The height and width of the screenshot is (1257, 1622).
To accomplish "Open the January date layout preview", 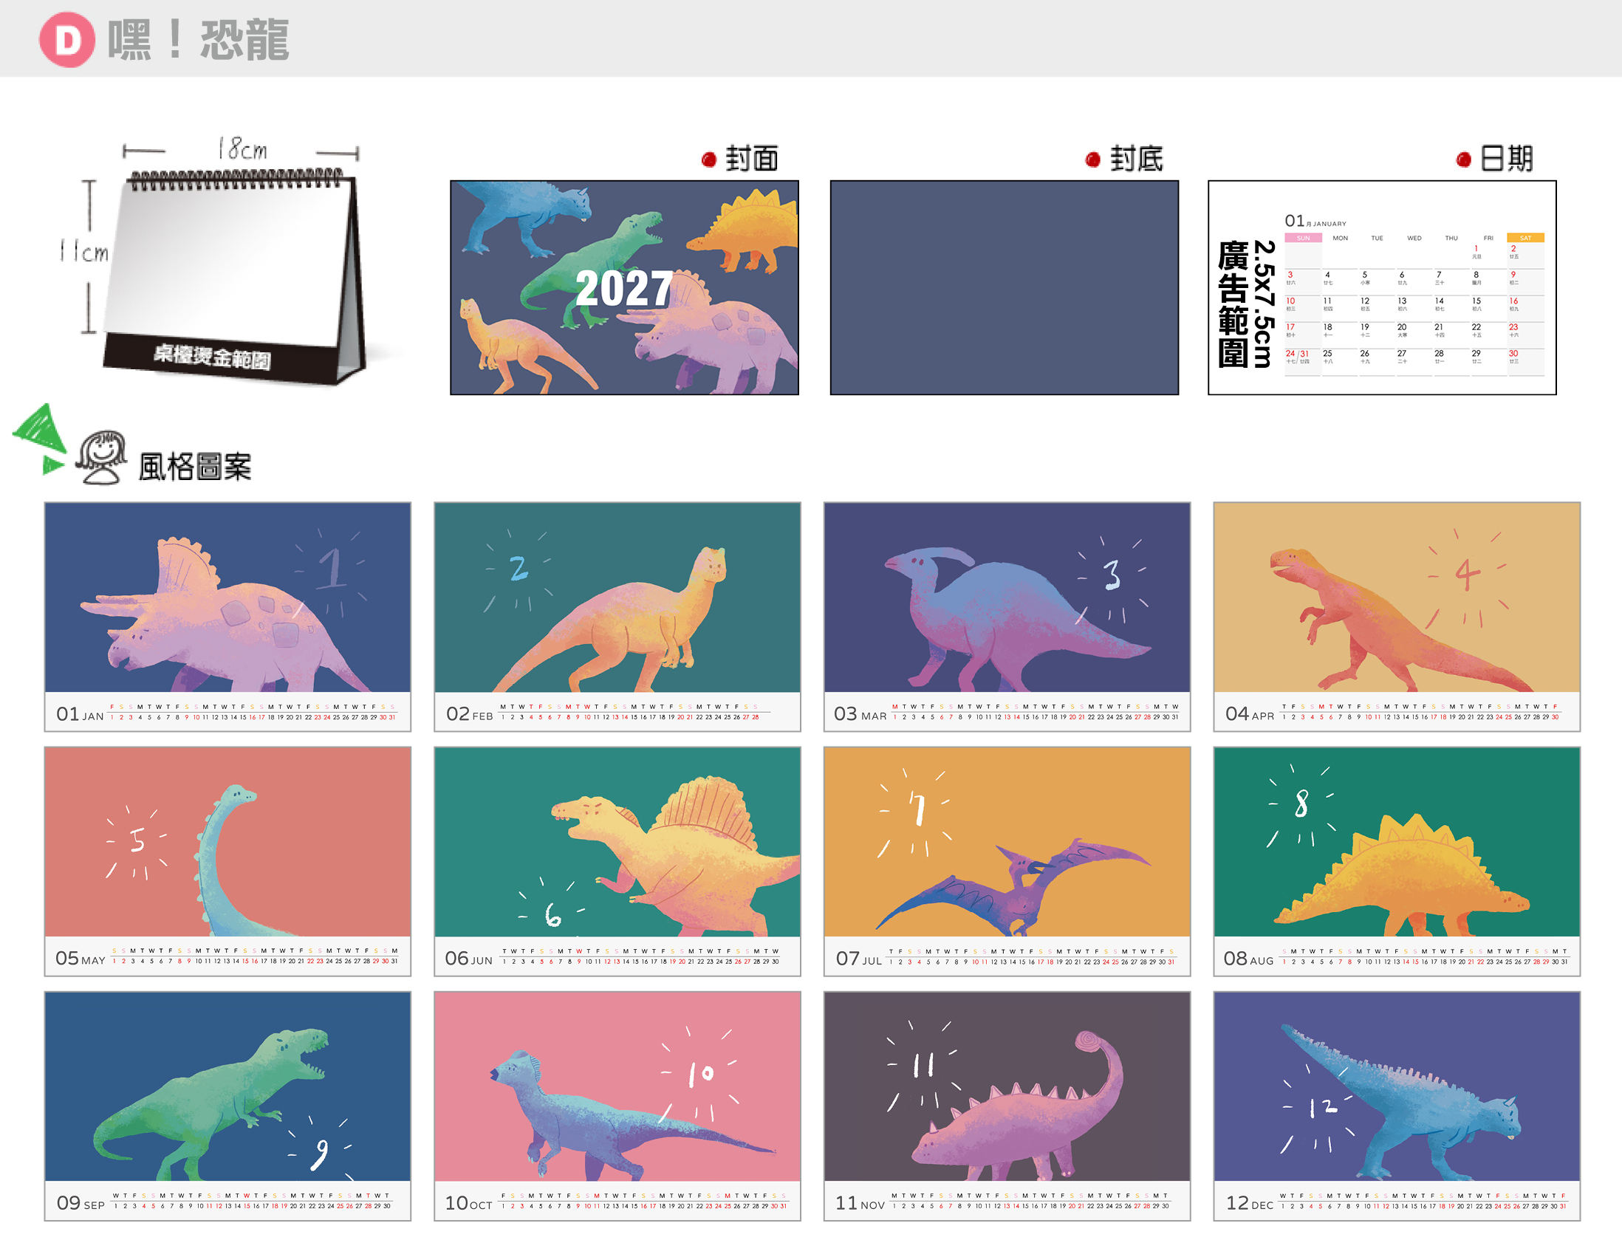I will [x=1382, y=287].
